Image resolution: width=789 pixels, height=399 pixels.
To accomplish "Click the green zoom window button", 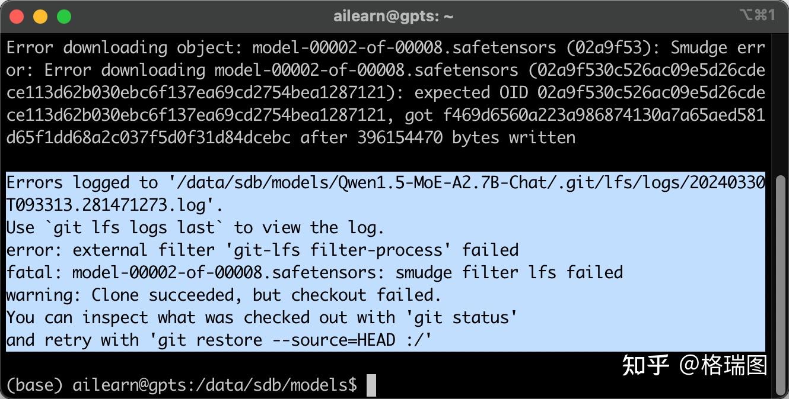I will (x=64, y=17).
